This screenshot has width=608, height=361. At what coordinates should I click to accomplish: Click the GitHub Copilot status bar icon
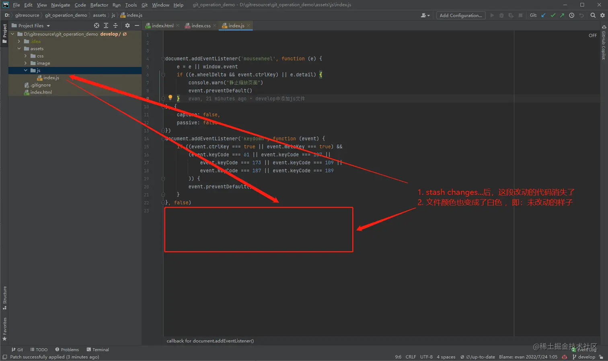(565, 357)
